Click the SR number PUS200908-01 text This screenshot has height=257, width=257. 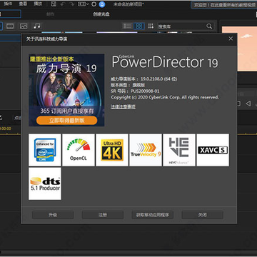(145, 91)
